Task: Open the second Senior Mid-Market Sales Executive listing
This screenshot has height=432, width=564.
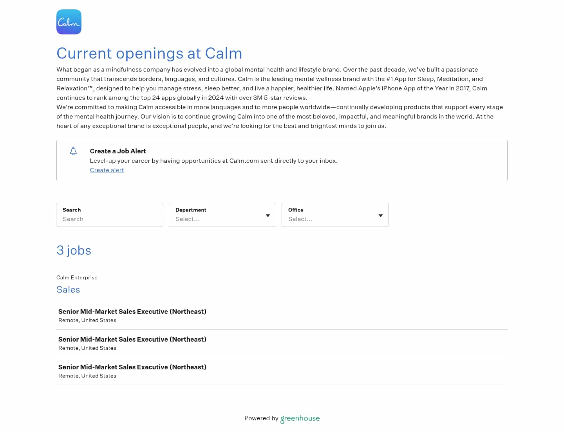Action: click(132, 339)
